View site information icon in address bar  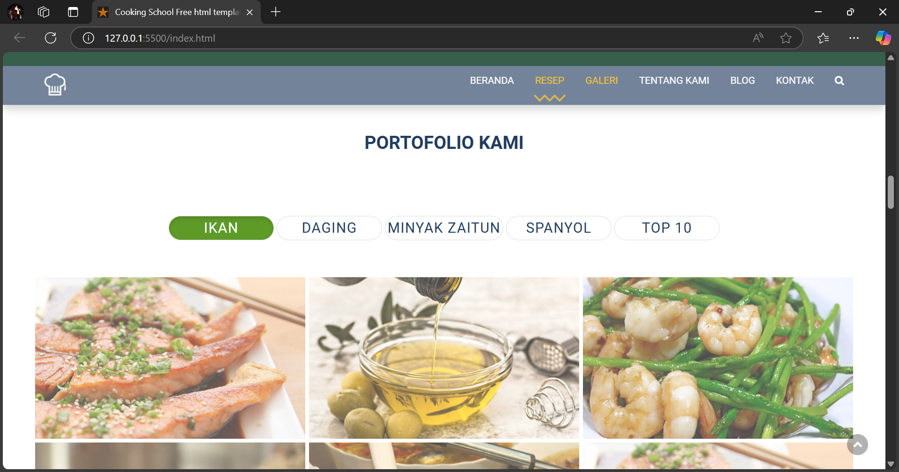point(88,38)
